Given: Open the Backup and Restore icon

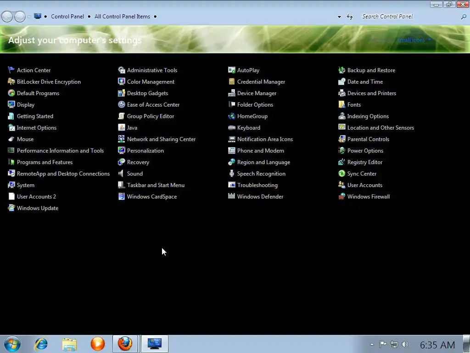Looking at the screenshot, I should (341, 70).
